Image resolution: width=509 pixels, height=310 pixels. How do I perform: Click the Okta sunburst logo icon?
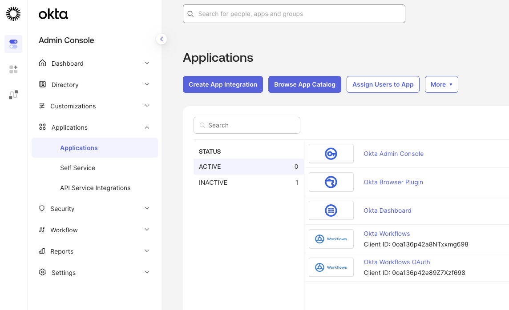13,14
